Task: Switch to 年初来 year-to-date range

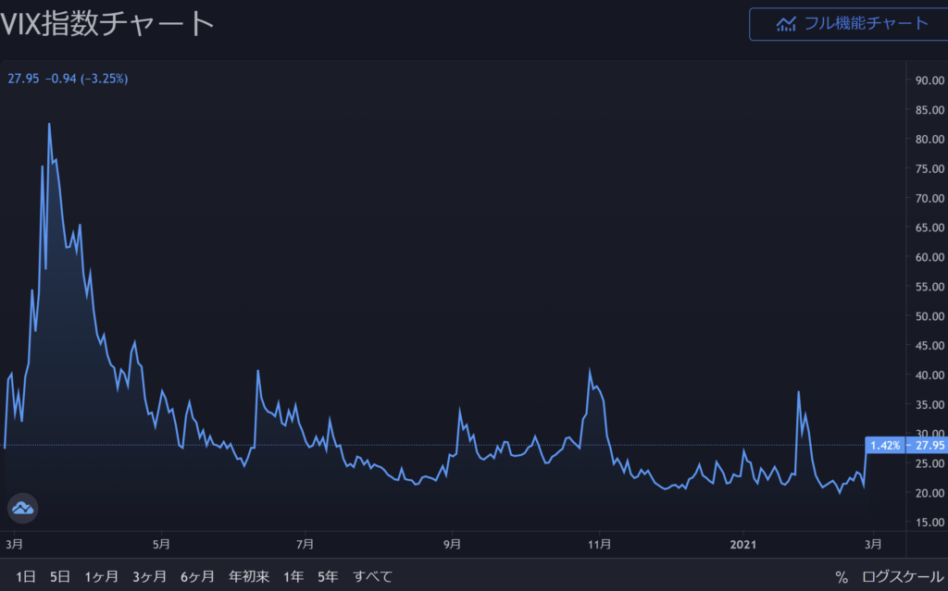Action: coord(249,576)
